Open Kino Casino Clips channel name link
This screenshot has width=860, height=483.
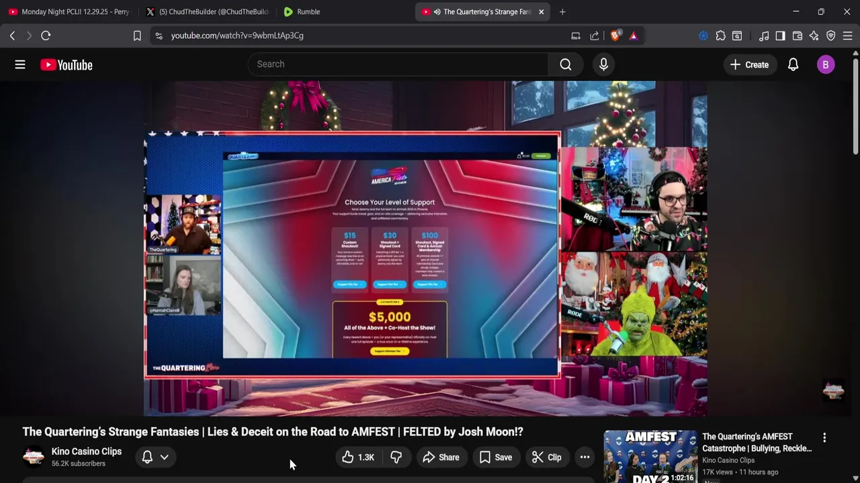pos(87,451)
